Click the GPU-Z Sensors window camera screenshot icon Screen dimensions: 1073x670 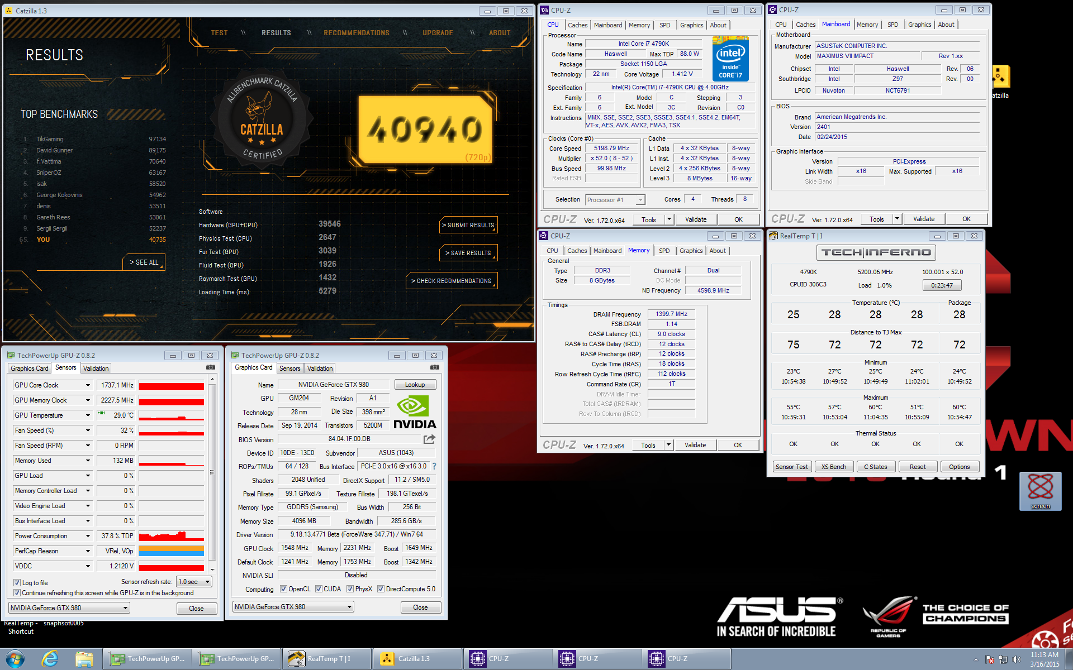211,367
